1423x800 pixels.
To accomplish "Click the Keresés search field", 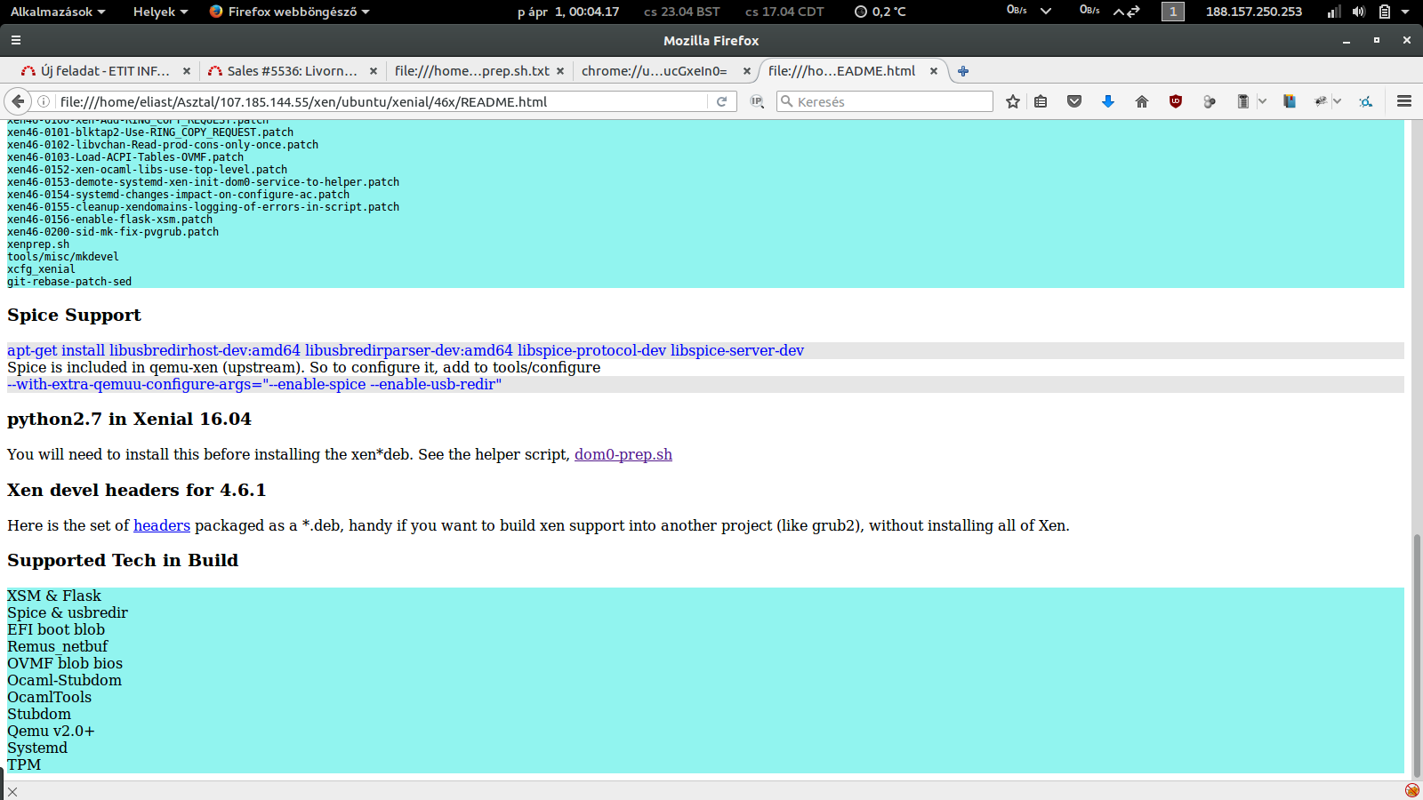I will [889, 101].
